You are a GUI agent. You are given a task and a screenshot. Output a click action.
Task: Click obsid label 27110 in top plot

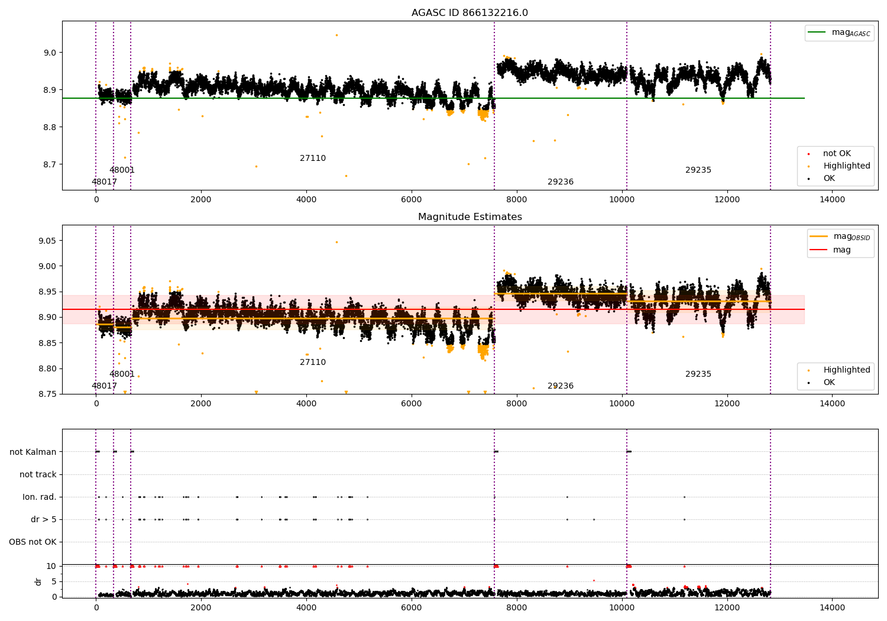click(x=313, y=159)
